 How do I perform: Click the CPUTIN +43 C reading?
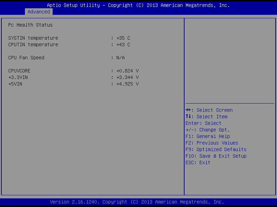click(x=123, y=45)
